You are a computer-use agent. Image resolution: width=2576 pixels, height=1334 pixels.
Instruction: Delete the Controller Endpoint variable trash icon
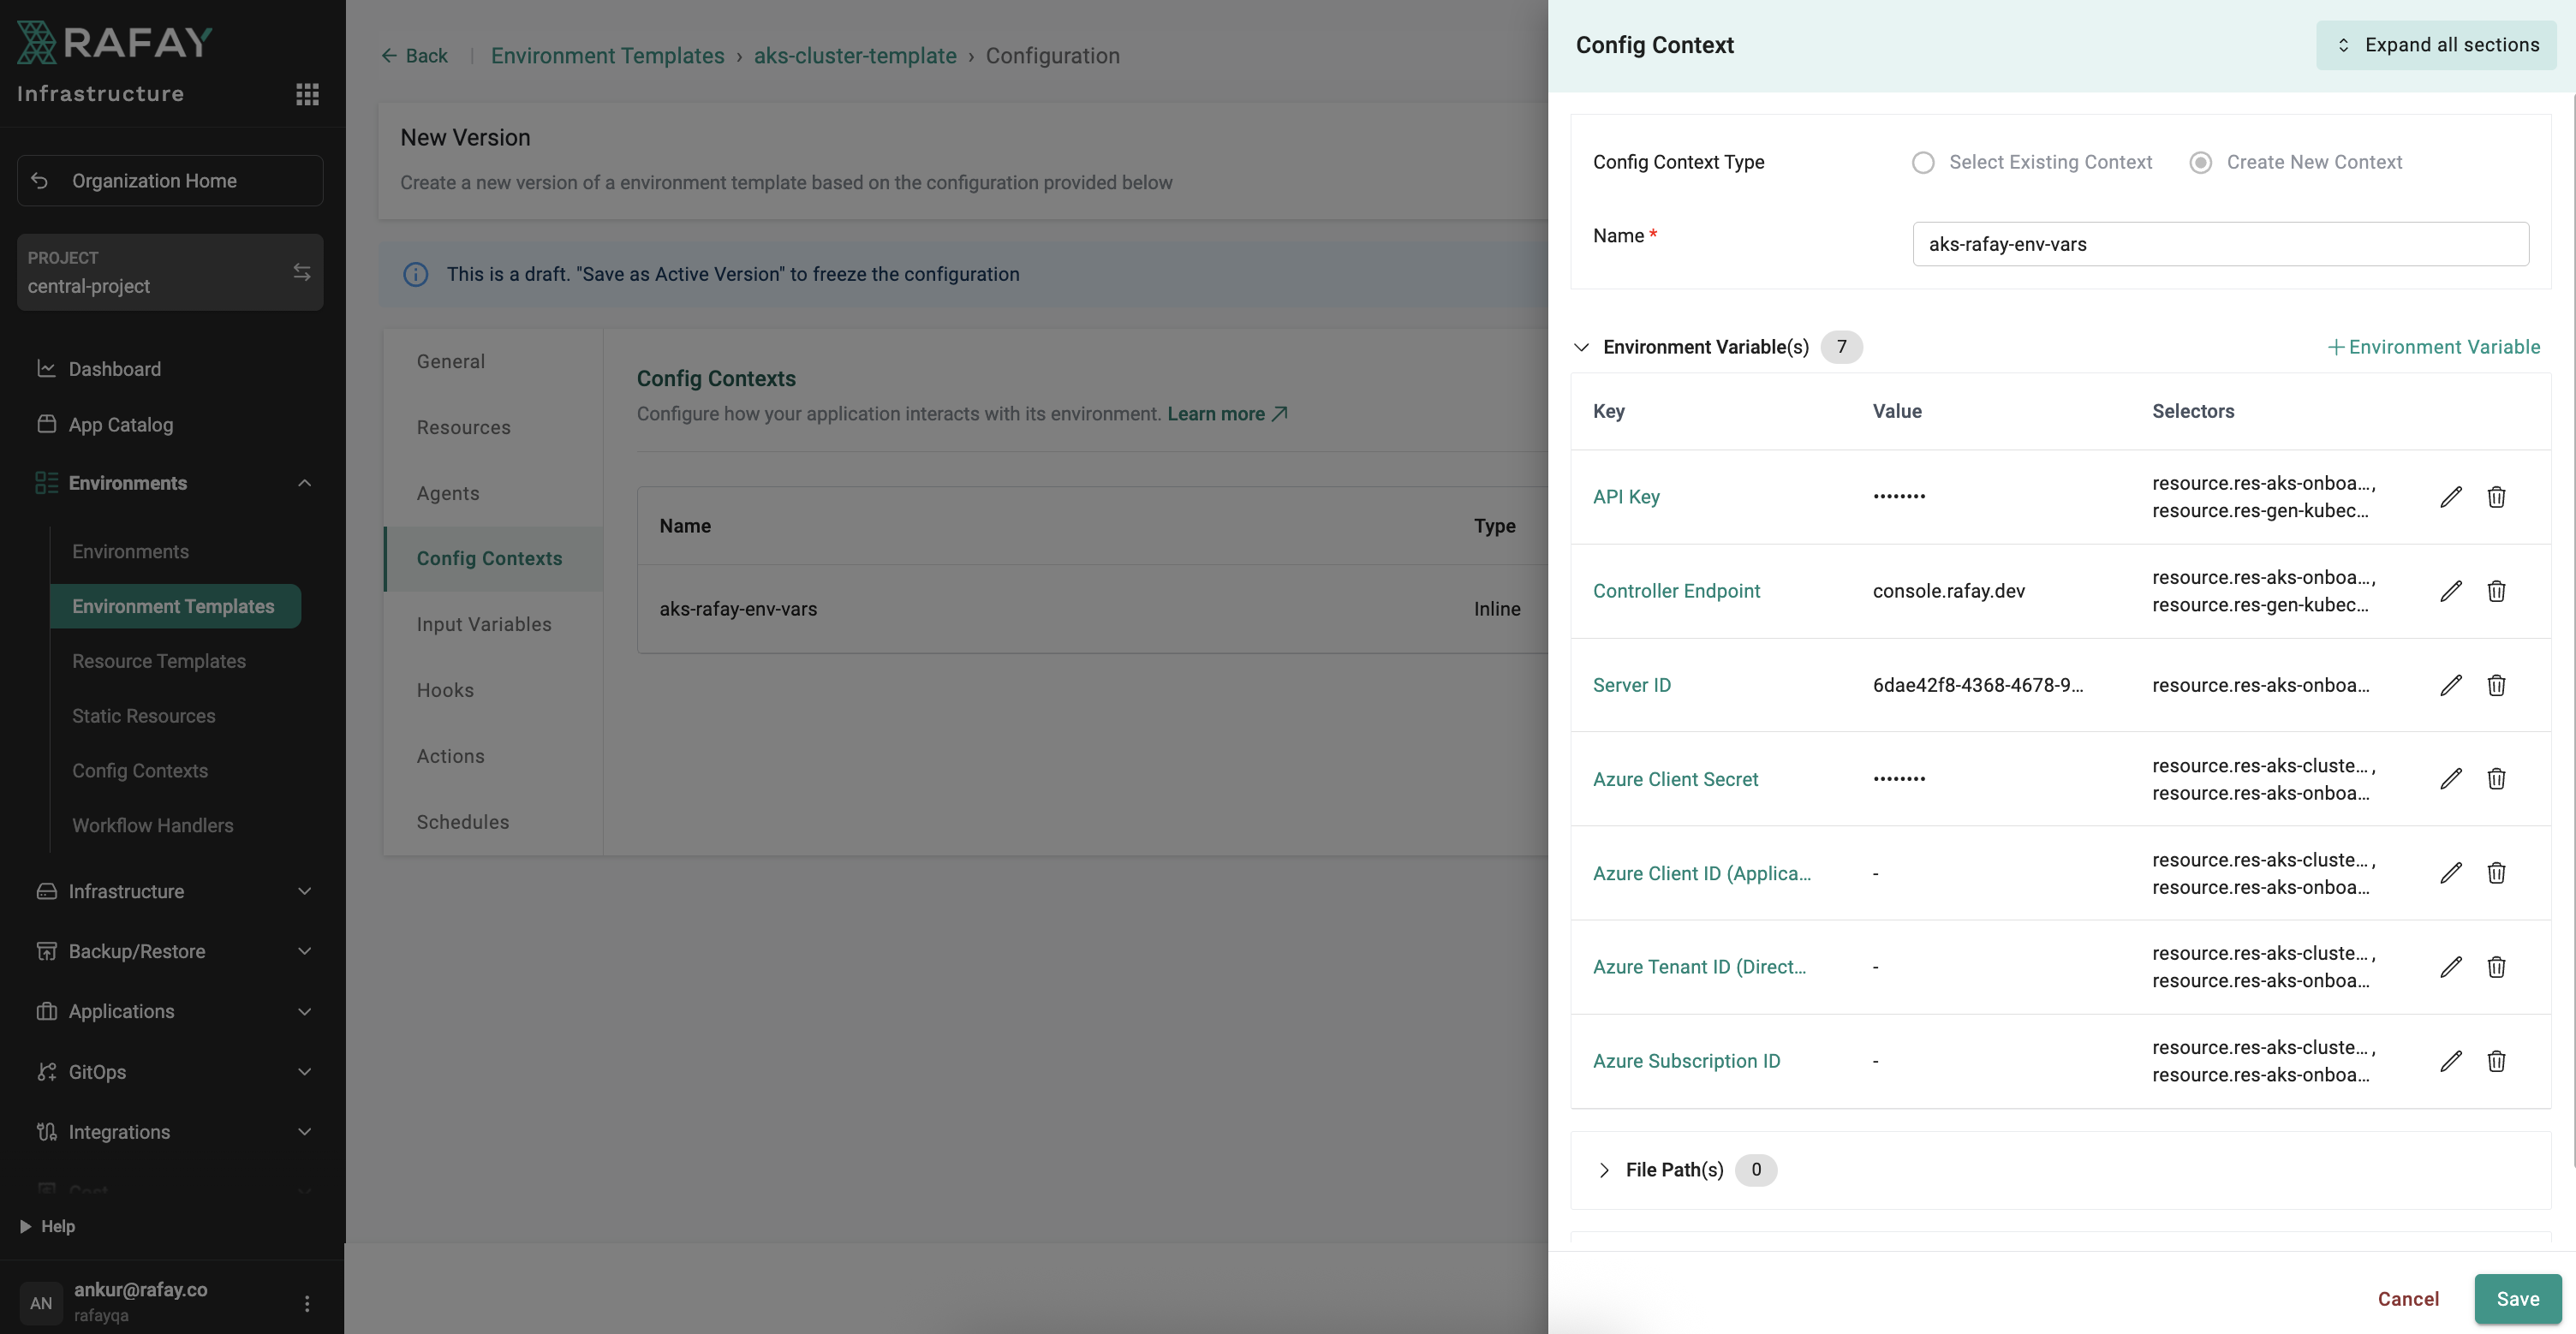pos(2496,591)
